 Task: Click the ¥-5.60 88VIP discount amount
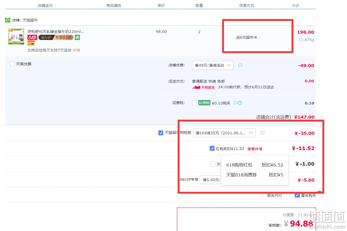pos(306,180)
